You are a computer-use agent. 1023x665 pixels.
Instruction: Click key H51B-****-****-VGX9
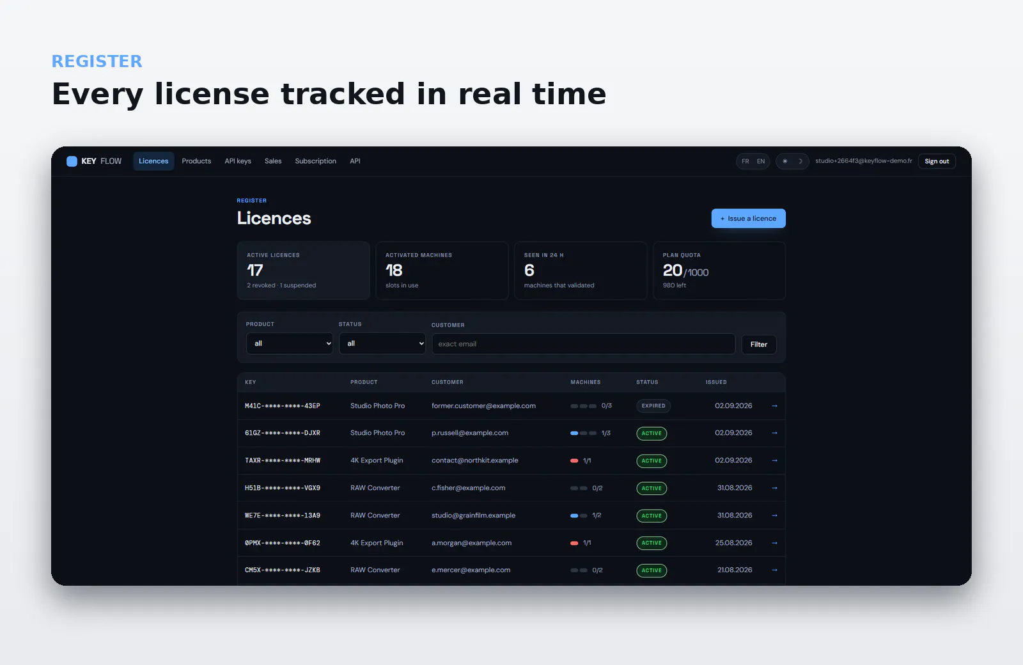(283, 488)
